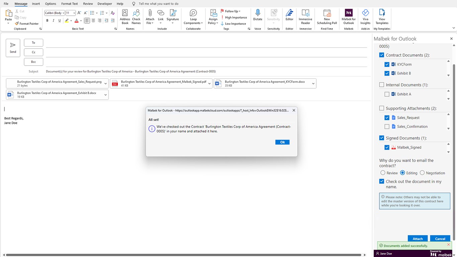This screenshot has height=257, width=457.
Task: Select the Negotiation radio option
Action: 422,173
